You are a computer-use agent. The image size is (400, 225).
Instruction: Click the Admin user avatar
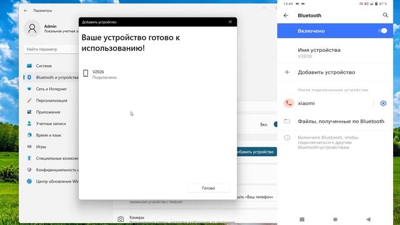point(32,28)
